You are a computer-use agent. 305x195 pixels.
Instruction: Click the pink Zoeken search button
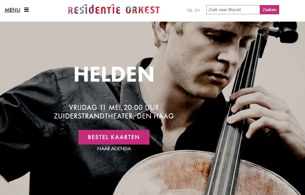(269, 10)
